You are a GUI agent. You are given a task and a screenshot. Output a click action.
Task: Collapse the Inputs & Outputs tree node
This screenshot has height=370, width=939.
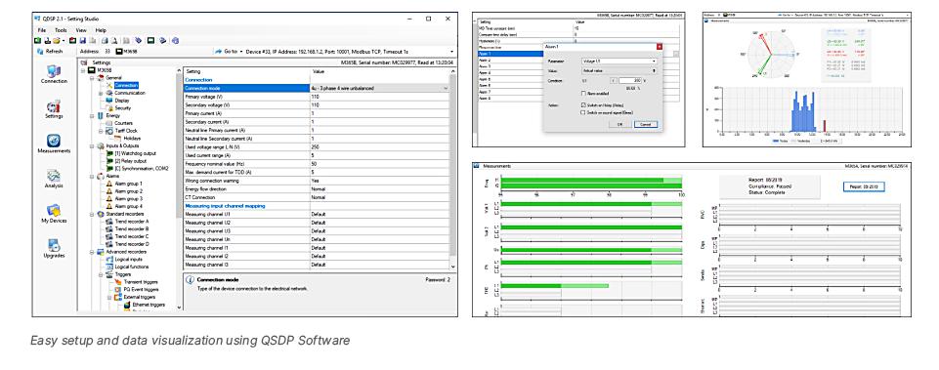tap(92, 146)
